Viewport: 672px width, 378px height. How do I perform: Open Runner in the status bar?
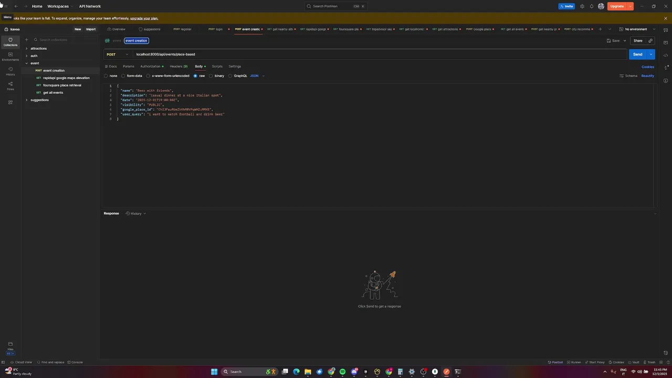(574, 362)
